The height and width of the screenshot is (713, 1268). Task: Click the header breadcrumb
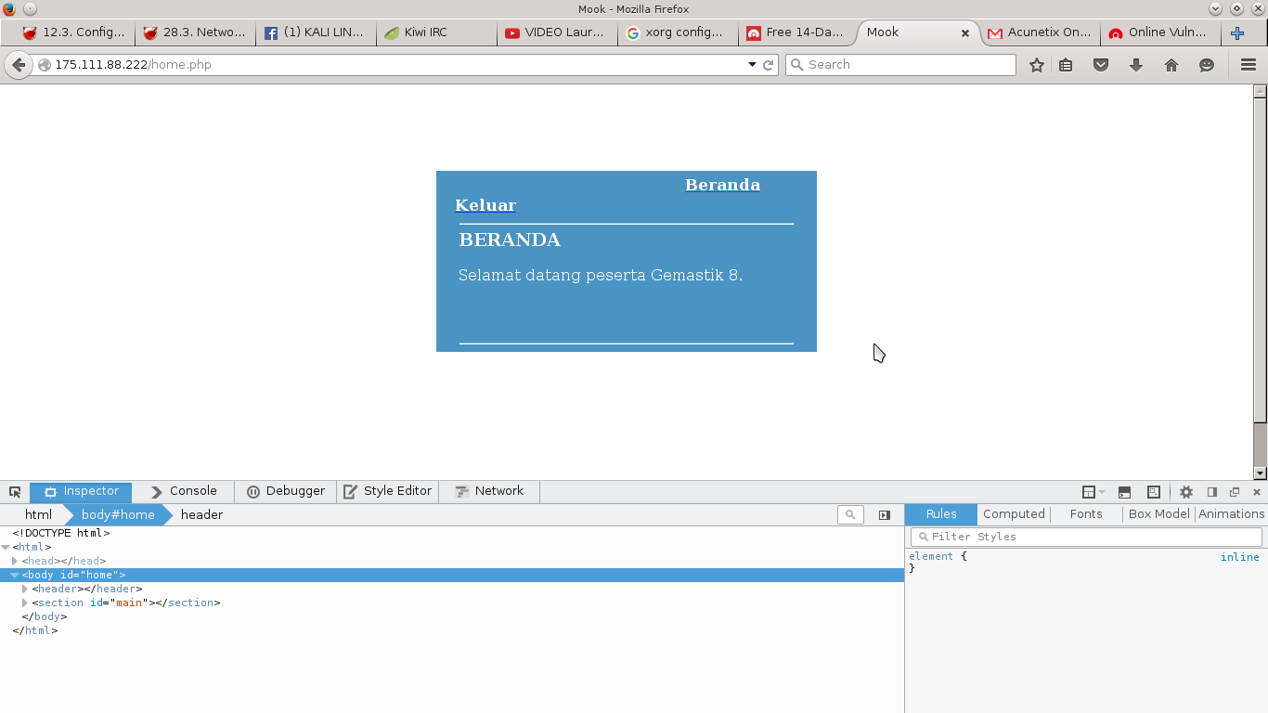point(201,515)
